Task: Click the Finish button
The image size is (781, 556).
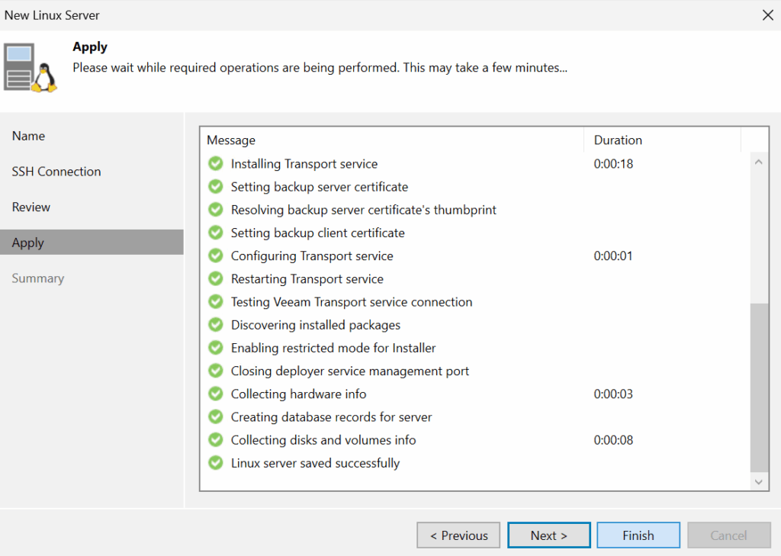Action: pyautogui.click(x=638, y=535)
